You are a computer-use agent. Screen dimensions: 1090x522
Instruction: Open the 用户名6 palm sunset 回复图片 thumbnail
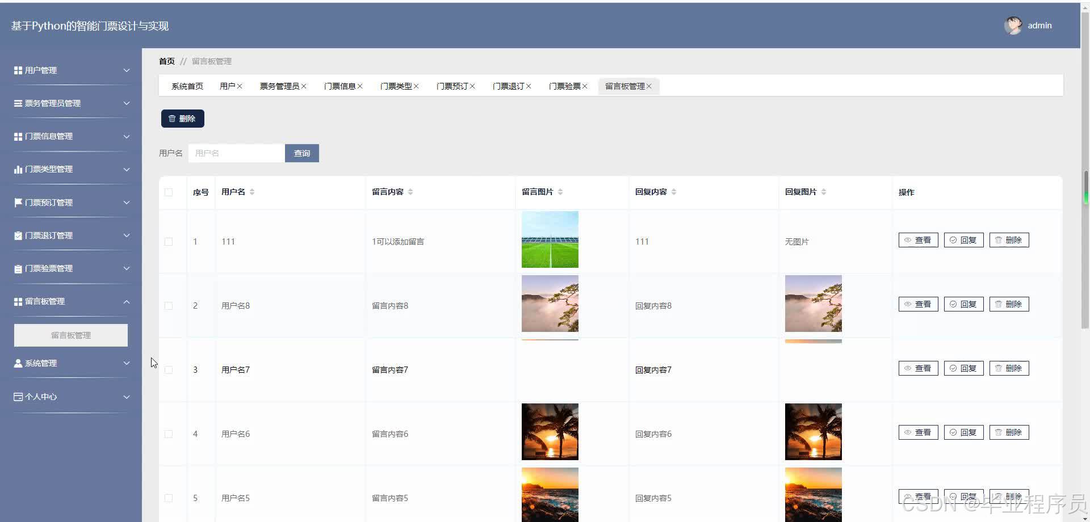pos(814,432)
